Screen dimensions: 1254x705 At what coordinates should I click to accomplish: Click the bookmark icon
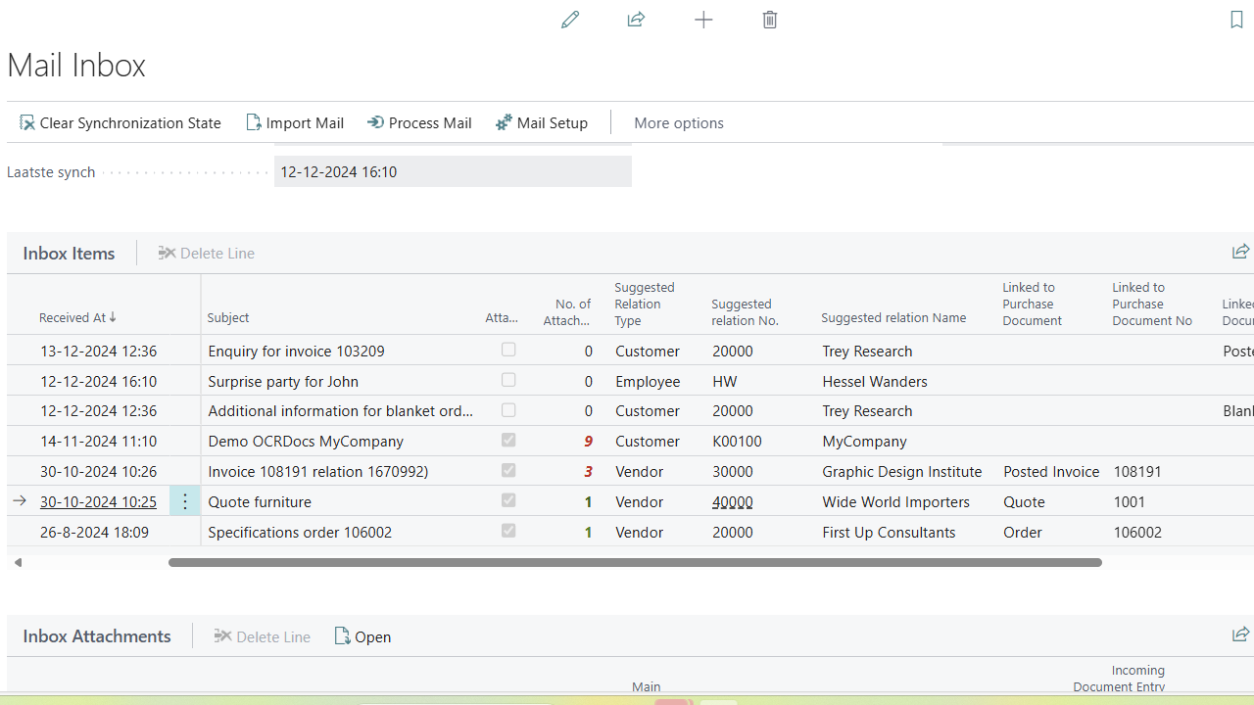tap(1236, 20)
